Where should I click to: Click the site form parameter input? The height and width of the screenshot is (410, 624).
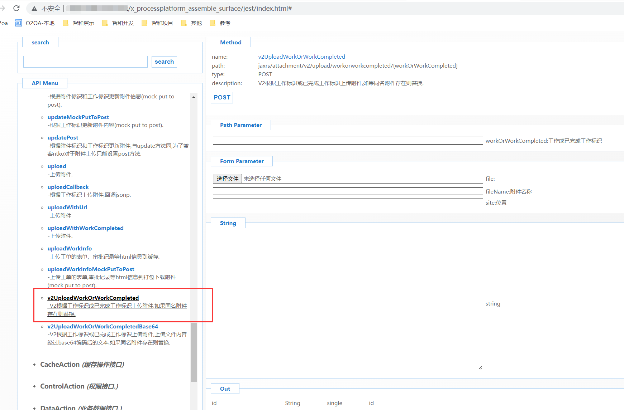348,202
